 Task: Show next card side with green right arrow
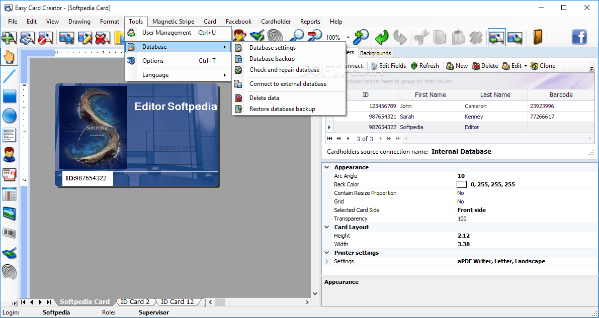(515, 37)
